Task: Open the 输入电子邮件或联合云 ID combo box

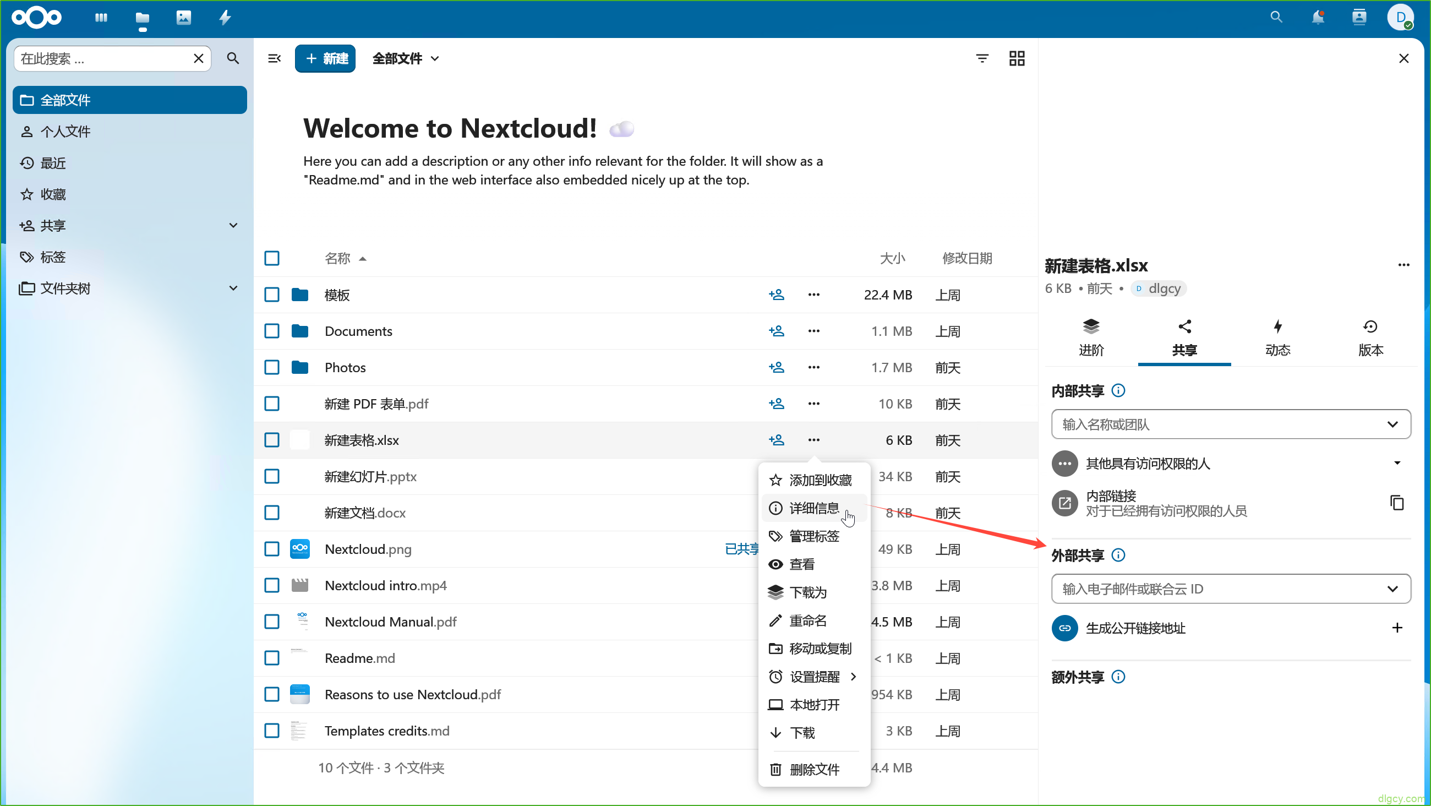Action: (x=1231, y=589)
